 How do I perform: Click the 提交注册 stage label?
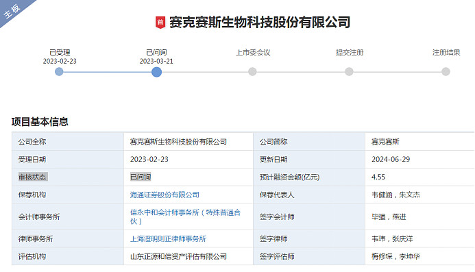pyautogui.click(x=350, y=52)
